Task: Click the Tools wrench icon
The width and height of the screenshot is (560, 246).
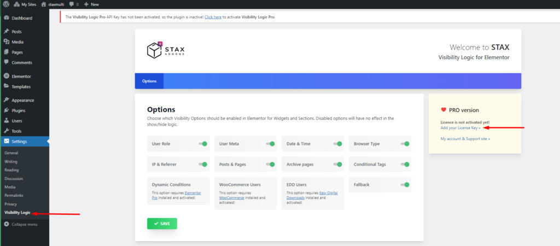Action: pos(6,131)
